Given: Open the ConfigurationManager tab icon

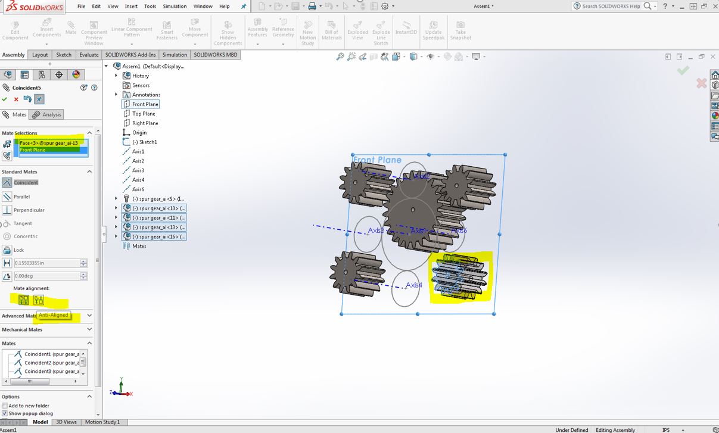Looking at the screenshot, I should point(42,74).
